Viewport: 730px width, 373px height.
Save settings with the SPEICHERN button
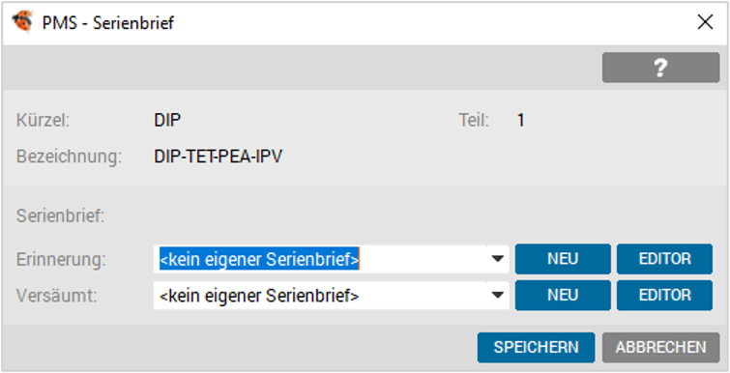point(536,348)
